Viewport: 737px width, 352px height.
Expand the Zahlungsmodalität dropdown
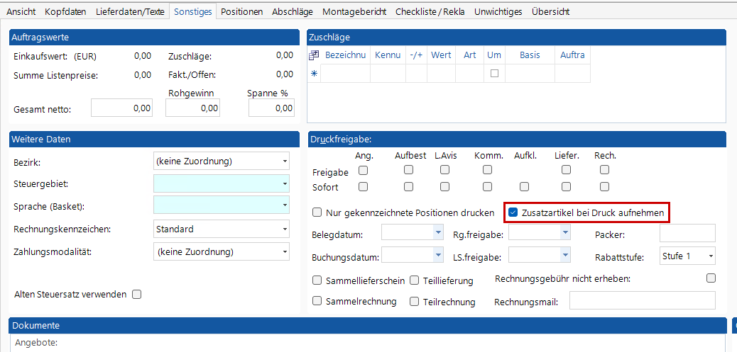(285, 251)
